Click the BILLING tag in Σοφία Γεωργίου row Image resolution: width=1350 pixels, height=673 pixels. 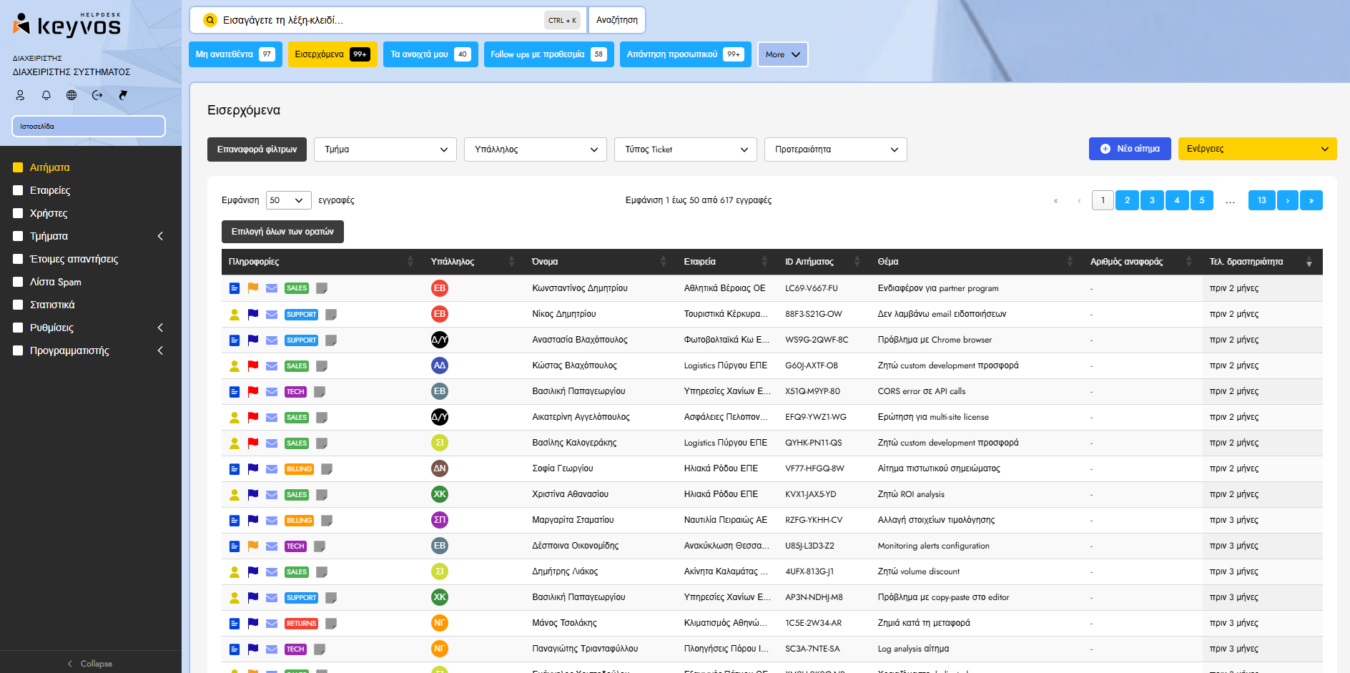[300, 468]
